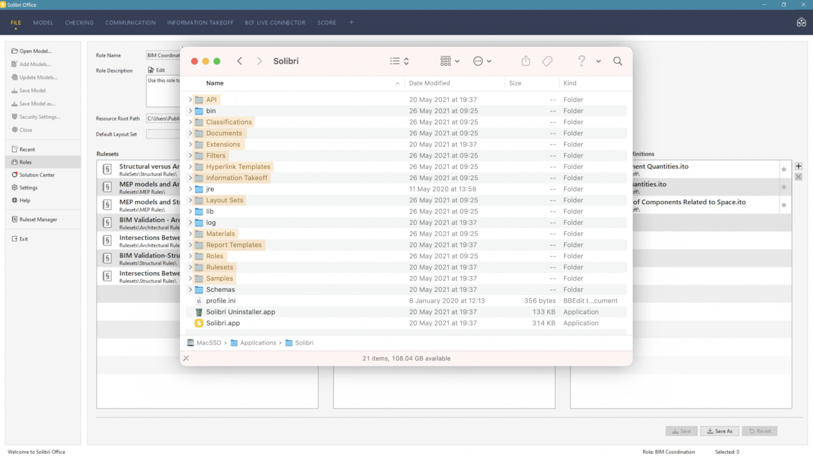Click the Save button
Screen dimensions: 813x456
point(681,431)
